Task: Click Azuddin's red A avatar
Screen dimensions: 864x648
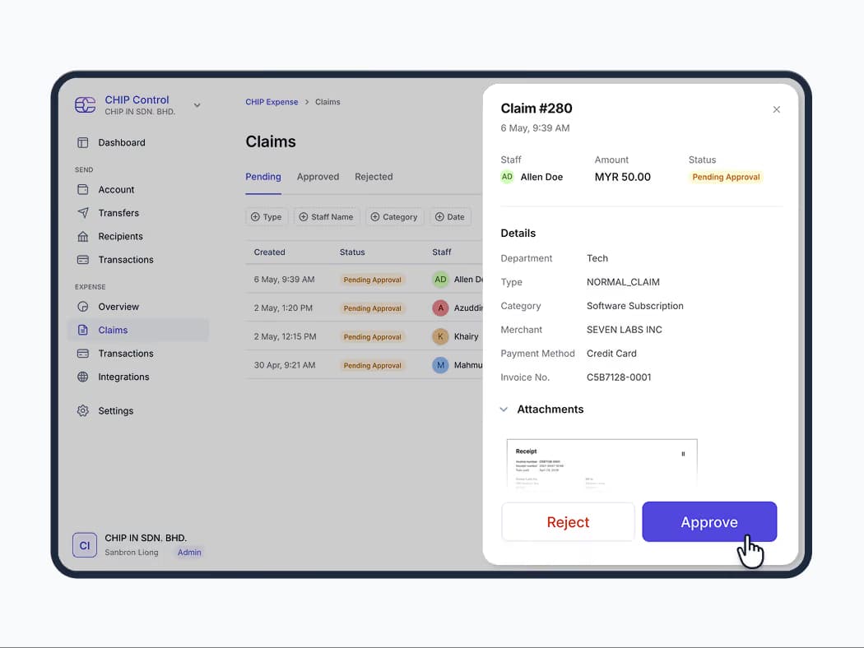Action: (440, 308)
